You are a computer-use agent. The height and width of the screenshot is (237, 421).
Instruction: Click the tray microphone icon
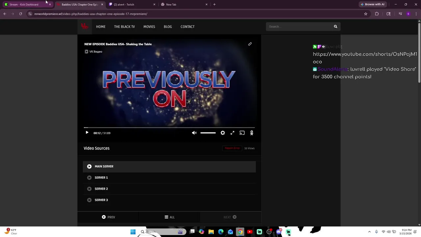click(377, 232)
